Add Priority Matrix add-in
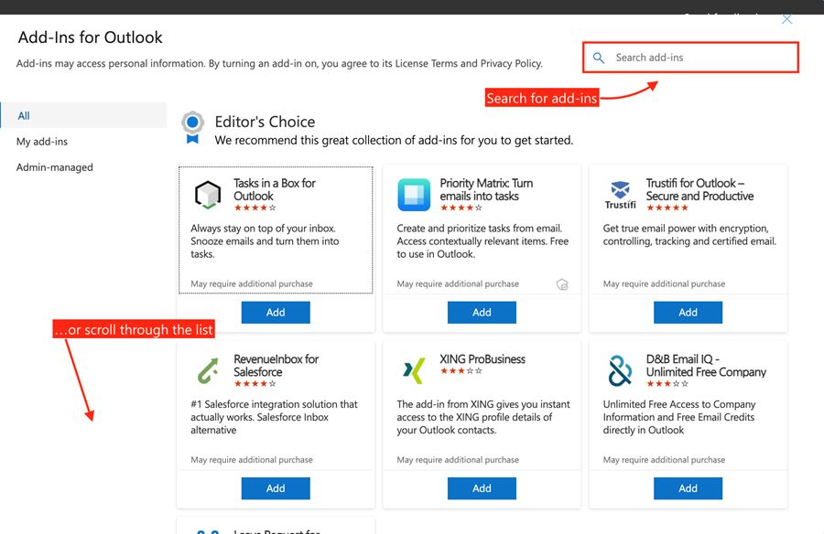824x534 pixels. (x=482, y=313)
